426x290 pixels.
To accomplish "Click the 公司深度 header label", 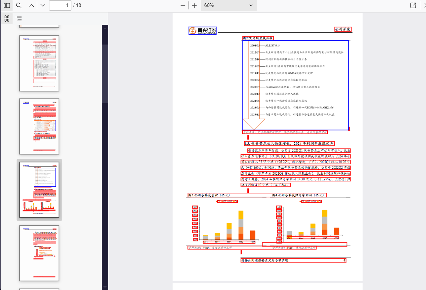I will click(343, 29).
